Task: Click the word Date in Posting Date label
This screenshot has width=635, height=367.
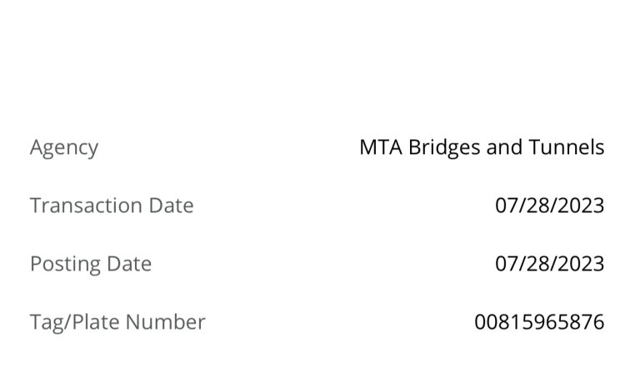Action: 129,264
